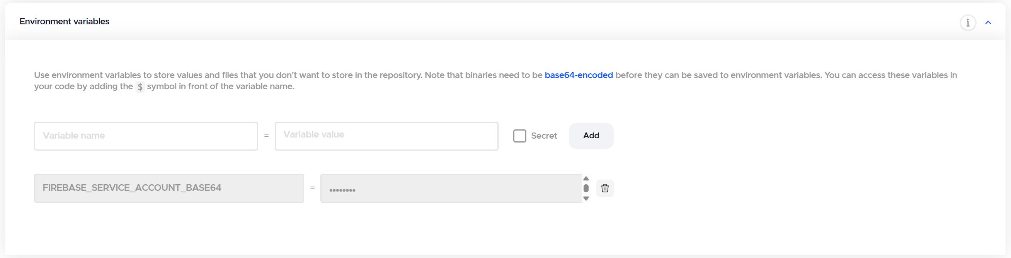The height and width of the screenshot is (258, 1011).
Task: Open the base64-encoded link
Action: coord(579,75)
